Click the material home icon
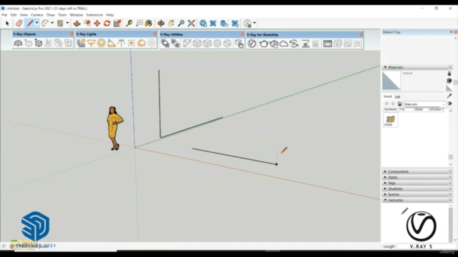The height and width of the screenshot is (257, 458). [x=399, y=104]
